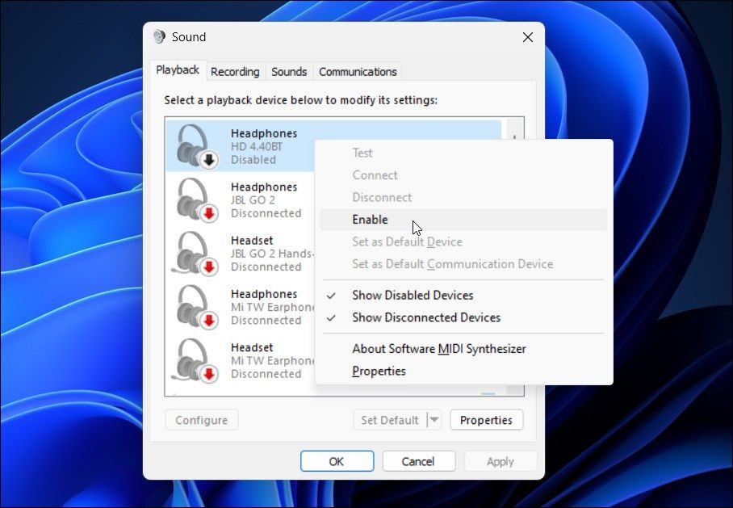Open the Set Default dropdown arrow
This screenshot has height=508, width=733.
(434, 420)
